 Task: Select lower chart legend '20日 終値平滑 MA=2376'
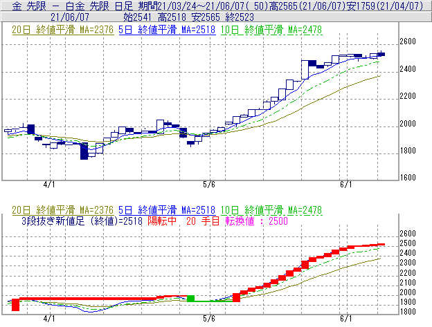pos(62,210)
